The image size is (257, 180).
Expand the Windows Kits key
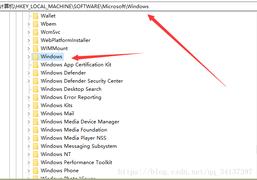(29, 105)
